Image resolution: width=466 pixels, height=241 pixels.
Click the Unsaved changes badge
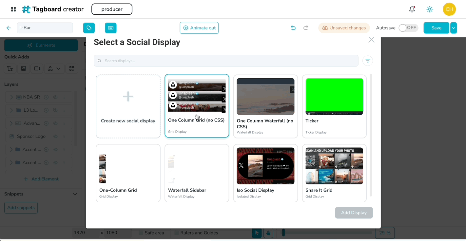coord(344,28)
